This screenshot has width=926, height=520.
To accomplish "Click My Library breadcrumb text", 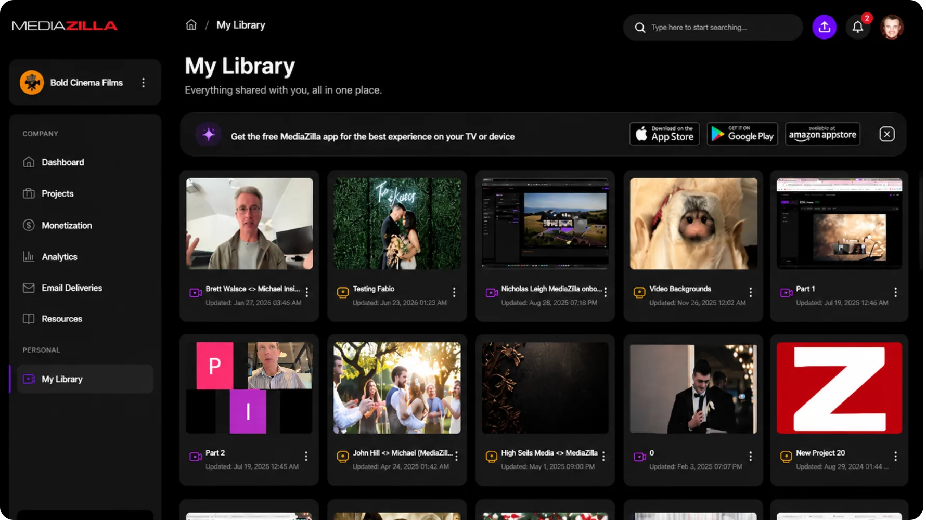I will pos(241,25).
